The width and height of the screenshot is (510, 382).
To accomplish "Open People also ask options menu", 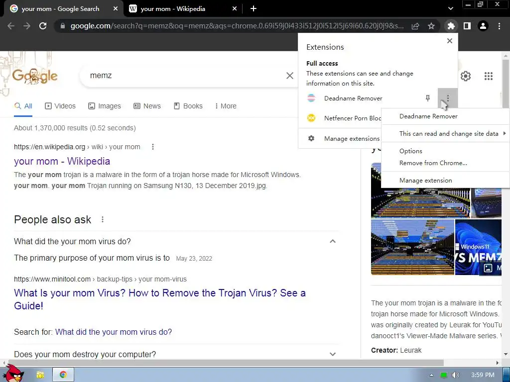I will pos(103,219).
